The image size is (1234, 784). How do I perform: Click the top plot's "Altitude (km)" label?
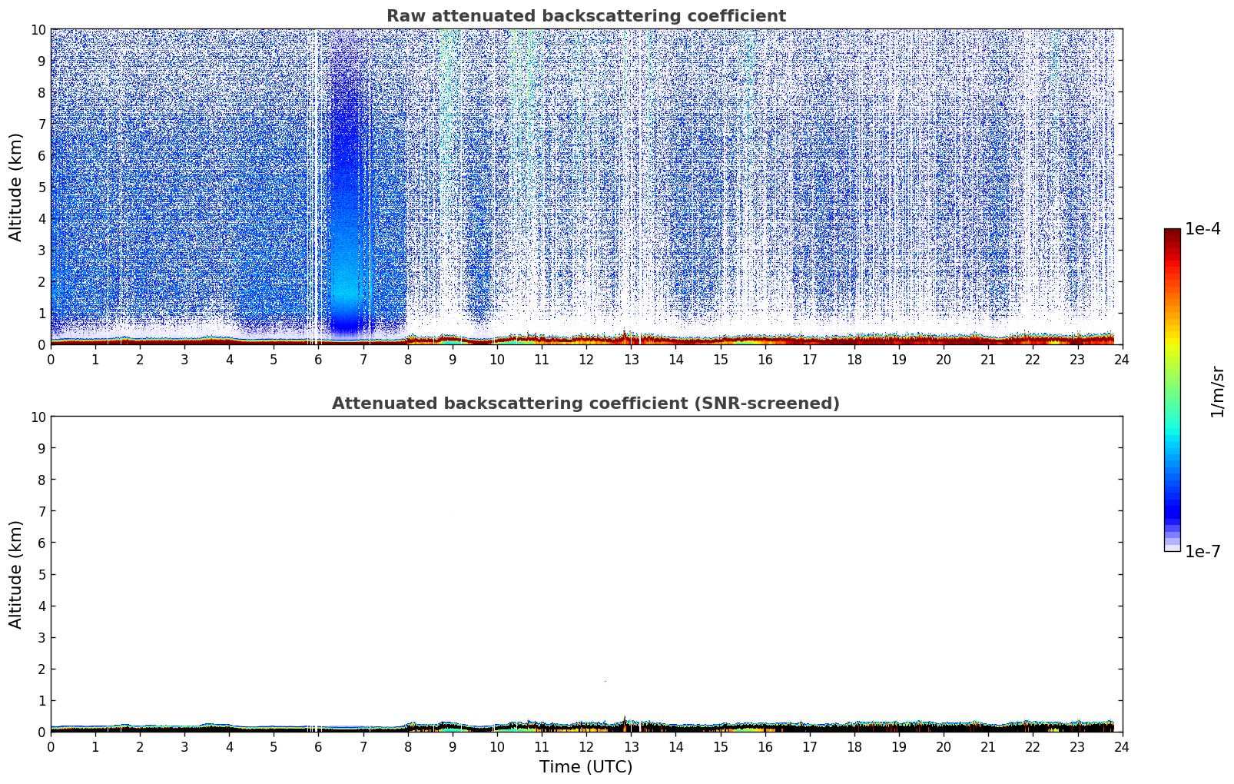pyautogui.click(x=16, y=187)
